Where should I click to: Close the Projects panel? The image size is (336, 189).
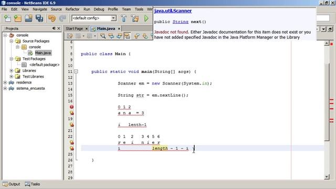coord(59,28)
